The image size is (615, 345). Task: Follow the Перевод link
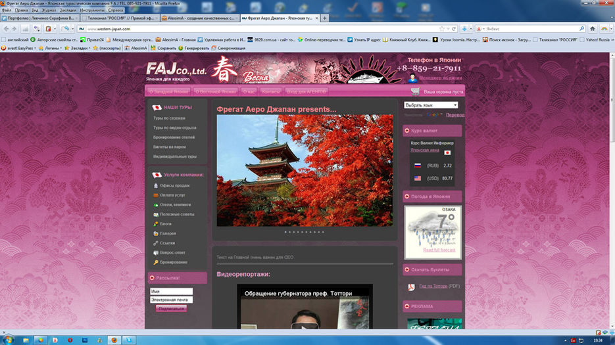click(x=455, y=115)
